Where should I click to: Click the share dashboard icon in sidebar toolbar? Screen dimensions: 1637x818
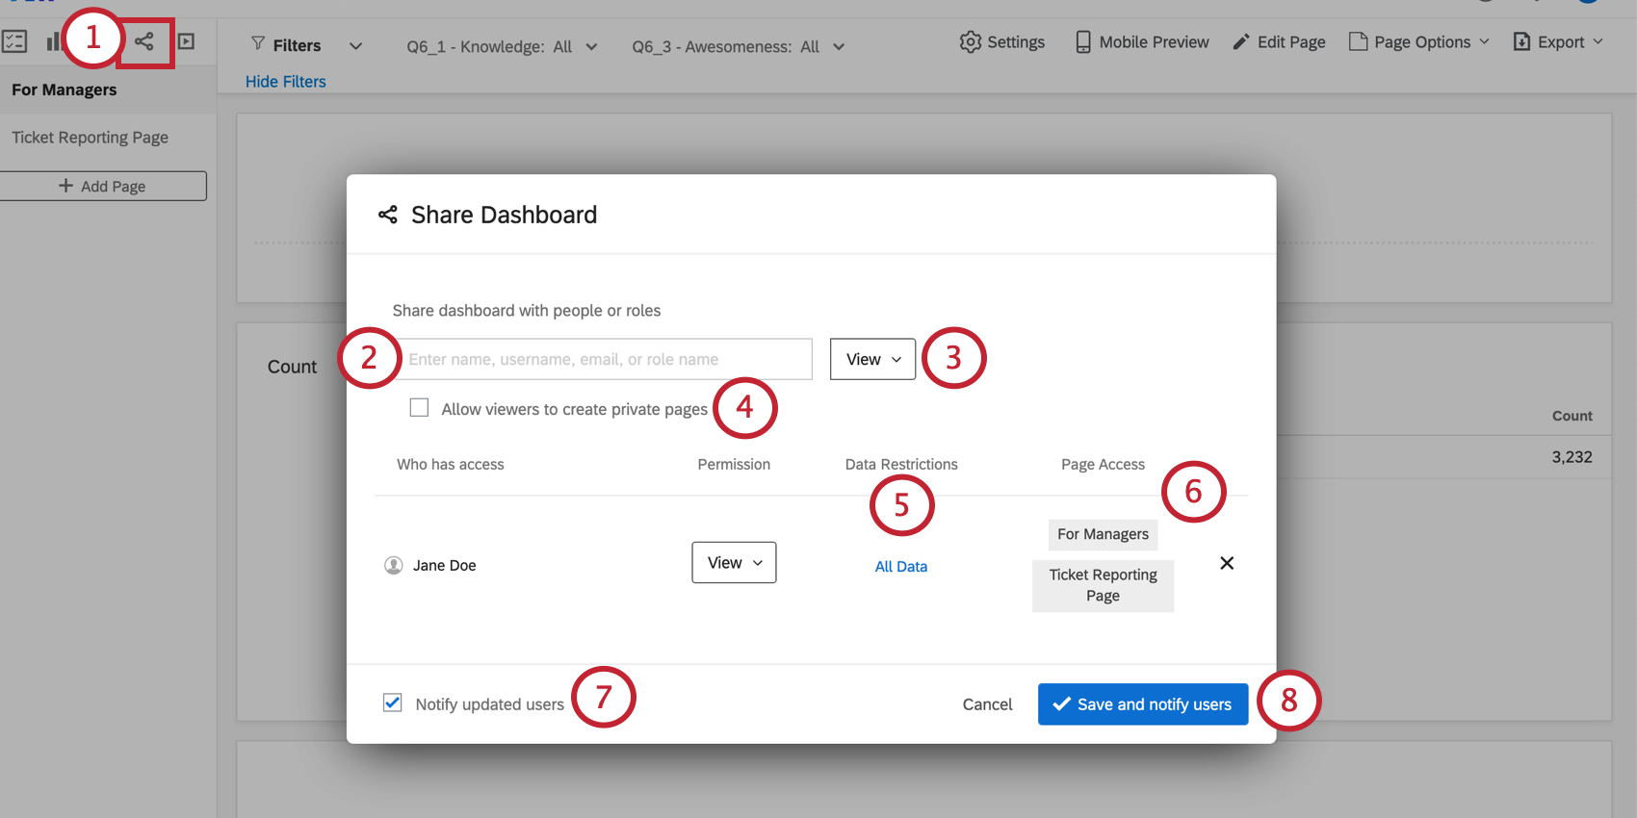144,41
